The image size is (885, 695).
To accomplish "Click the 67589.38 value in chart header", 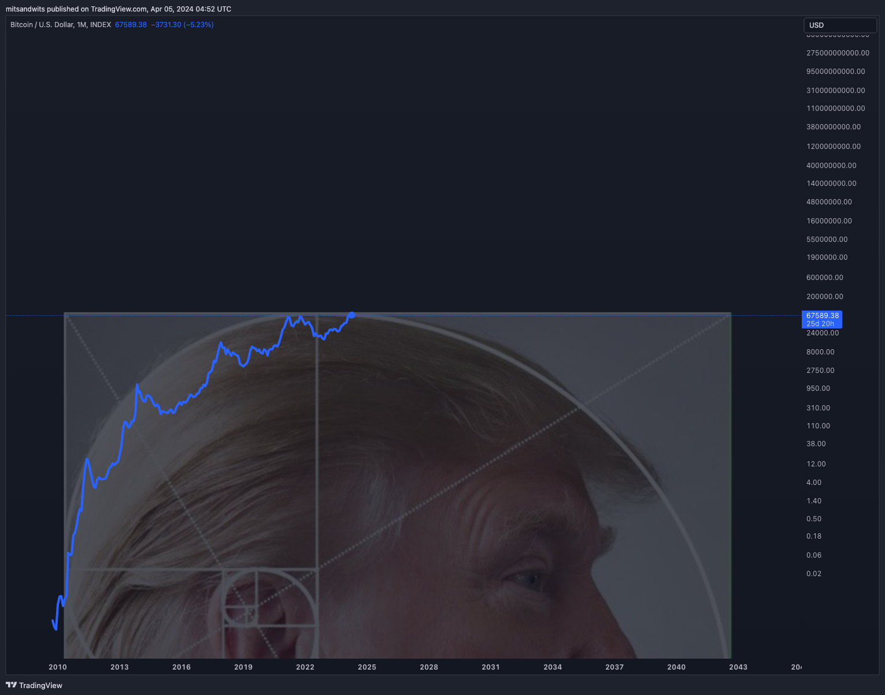I will pyautogui.click(x=131, y=25).
